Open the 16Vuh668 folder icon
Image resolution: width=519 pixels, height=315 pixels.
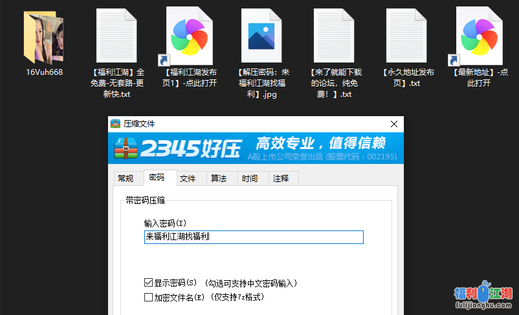(44, 37)
